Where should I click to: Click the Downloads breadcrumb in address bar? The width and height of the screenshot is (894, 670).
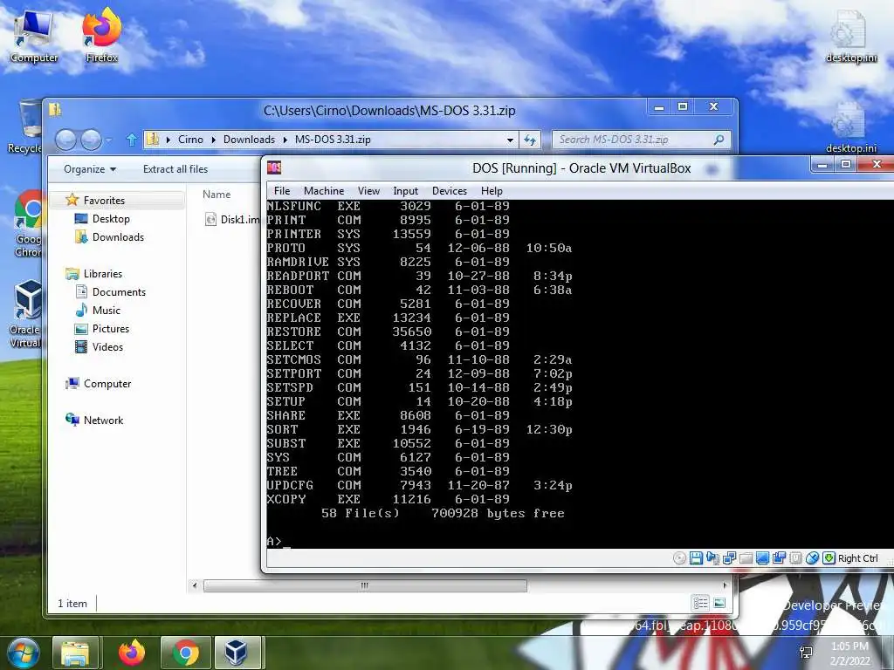click(x=249, y=140)
